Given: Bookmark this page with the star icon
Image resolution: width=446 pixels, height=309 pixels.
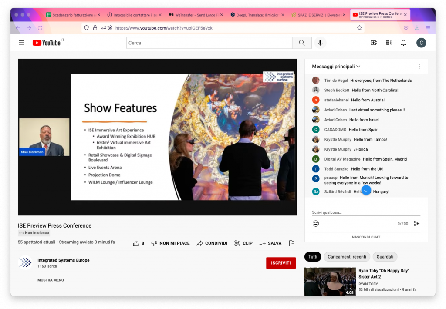Looking at the screenshot, I should pos(359,28).
